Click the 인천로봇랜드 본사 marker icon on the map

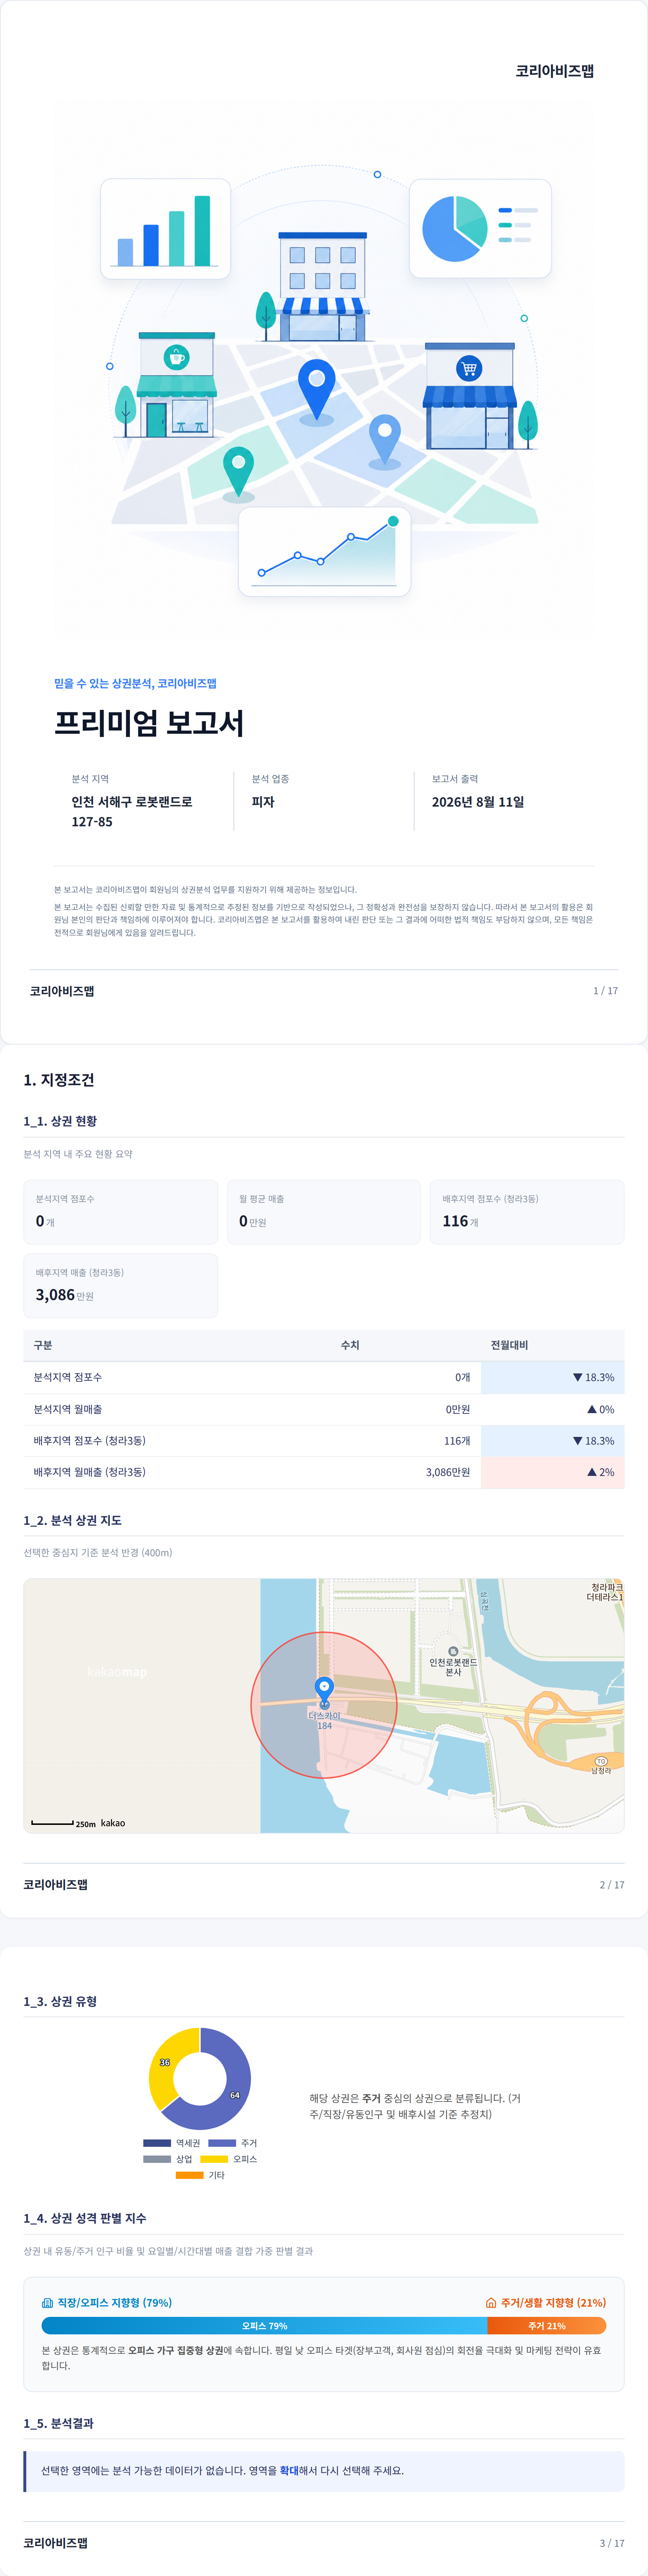click(x=453, y=1651)
